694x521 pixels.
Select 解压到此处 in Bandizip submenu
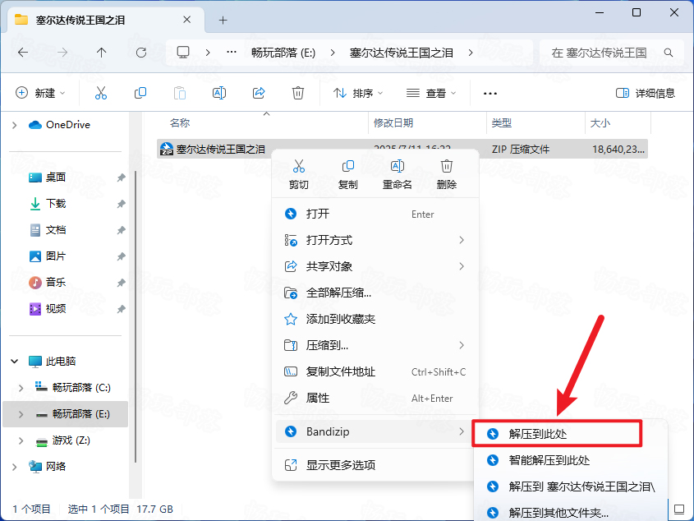point(558,434)
